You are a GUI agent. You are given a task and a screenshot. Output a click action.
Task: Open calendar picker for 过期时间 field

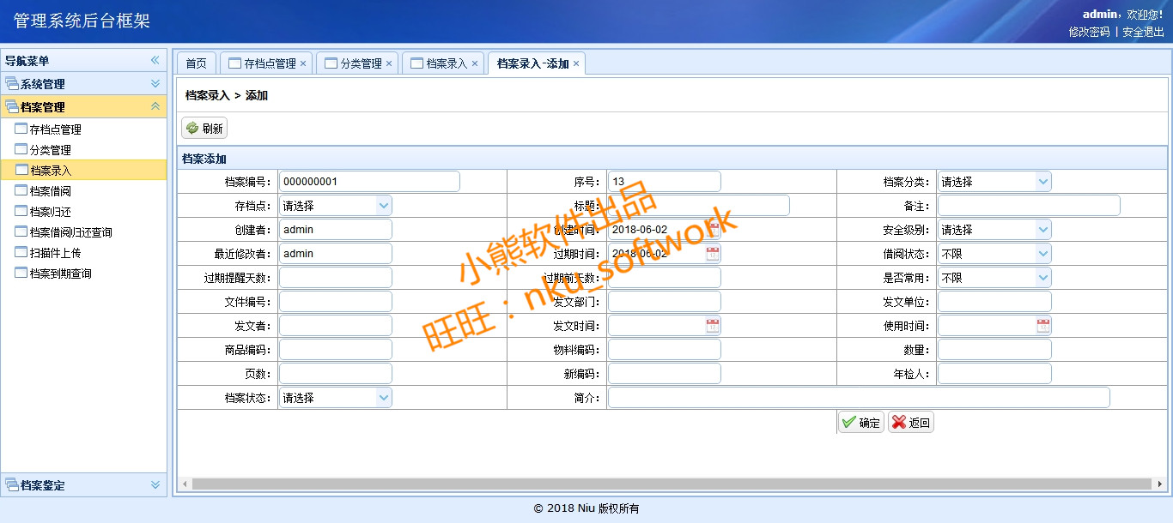point(713,254)
